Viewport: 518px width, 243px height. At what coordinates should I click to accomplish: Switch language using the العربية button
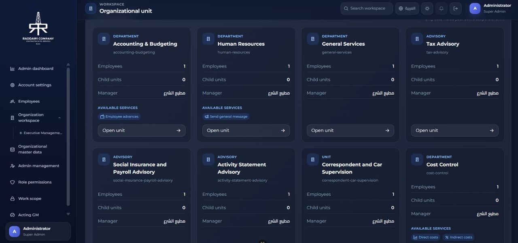[407, 8]
